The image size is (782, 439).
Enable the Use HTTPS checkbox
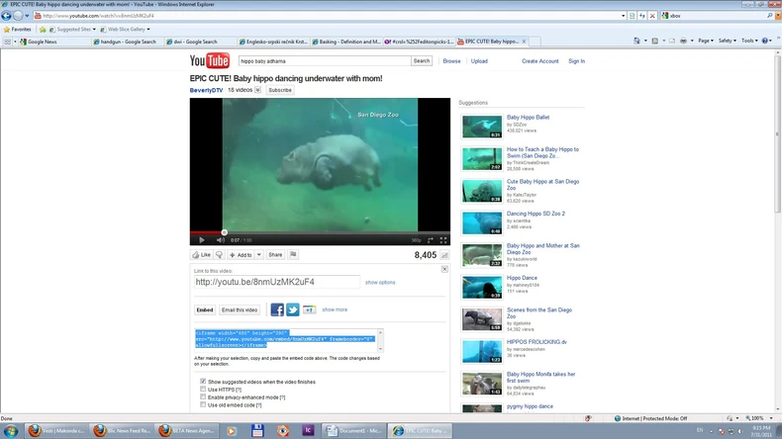pyautogui.click(x=203, y=390)
